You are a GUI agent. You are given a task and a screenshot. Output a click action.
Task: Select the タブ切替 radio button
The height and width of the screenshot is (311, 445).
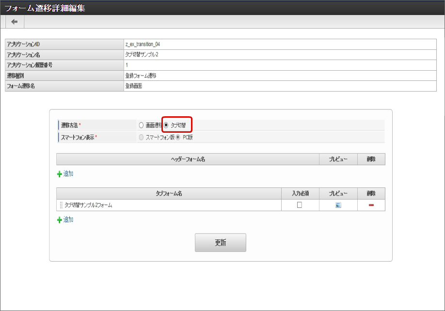coord(166,125)
